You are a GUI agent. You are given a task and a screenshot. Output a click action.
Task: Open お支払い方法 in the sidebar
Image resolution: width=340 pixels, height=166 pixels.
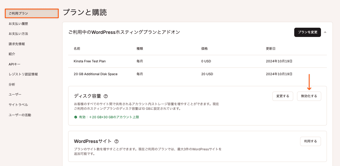(18, 34)
